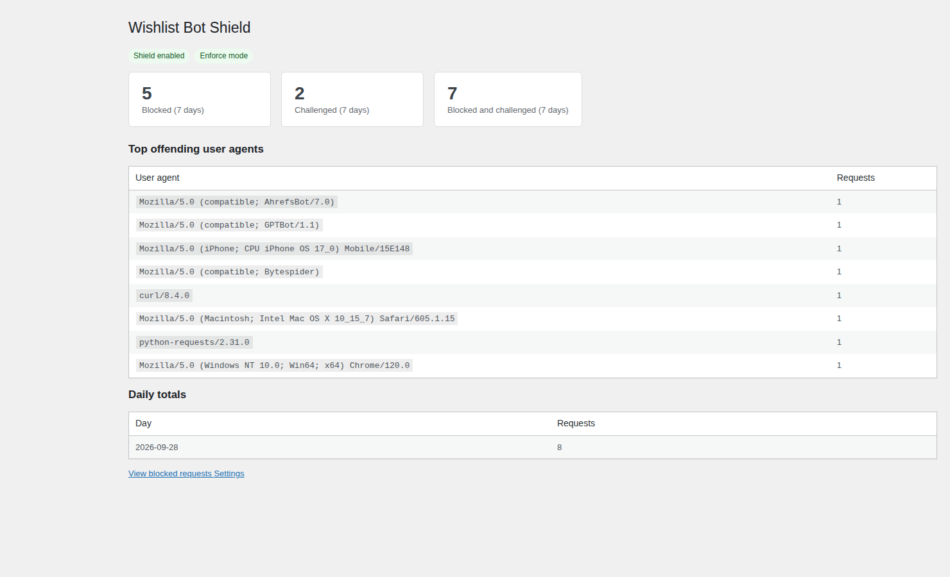
Task: Click the Daily totals heading
Action: [157, 395]
